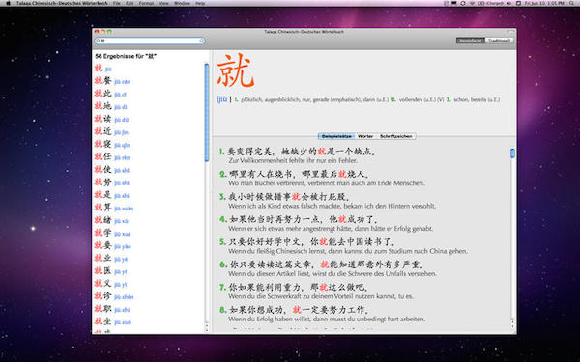Screen dimensions: 580x362
Task: Click the example sentences scrollbar thumb
Action: pos(512,153)
